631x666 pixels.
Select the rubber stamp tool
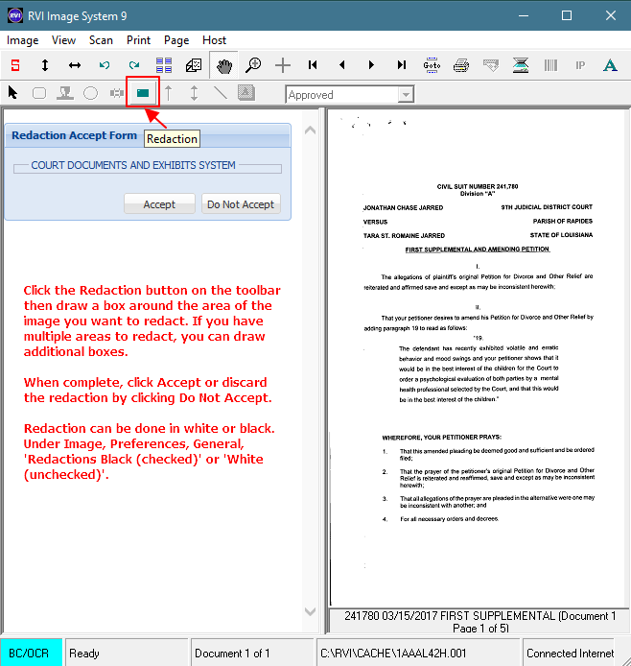pos(65,92)
